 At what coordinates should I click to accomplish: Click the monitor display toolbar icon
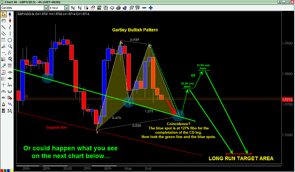tap(138, 8)
